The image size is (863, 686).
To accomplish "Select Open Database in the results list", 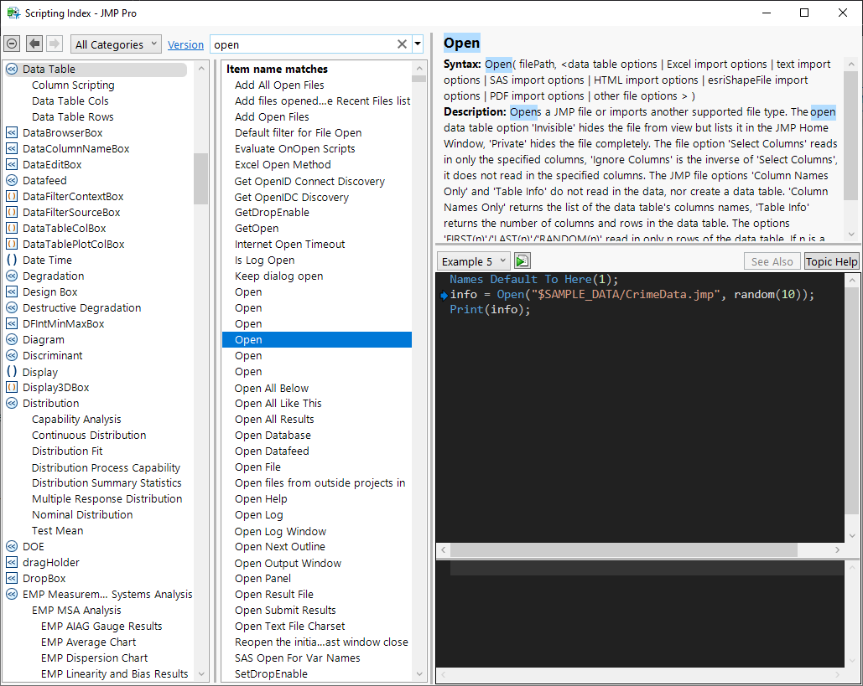I will tap(273, 436).
